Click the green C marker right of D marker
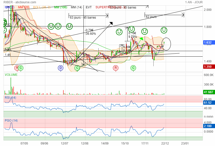 click(x=77, y=68)
